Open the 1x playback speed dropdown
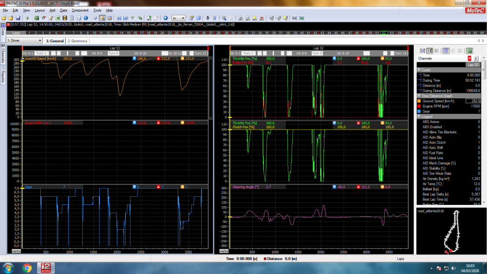The width and height of the screenshot is (487, 274). tap(179, 18)
